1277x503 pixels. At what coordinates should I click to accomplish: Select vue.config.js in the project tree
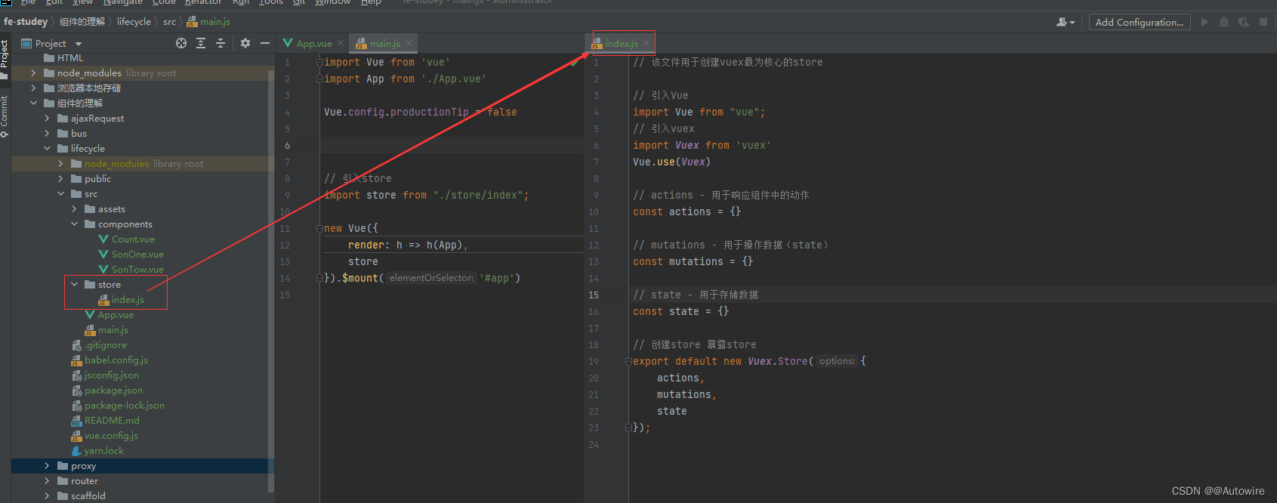(111, 436)
